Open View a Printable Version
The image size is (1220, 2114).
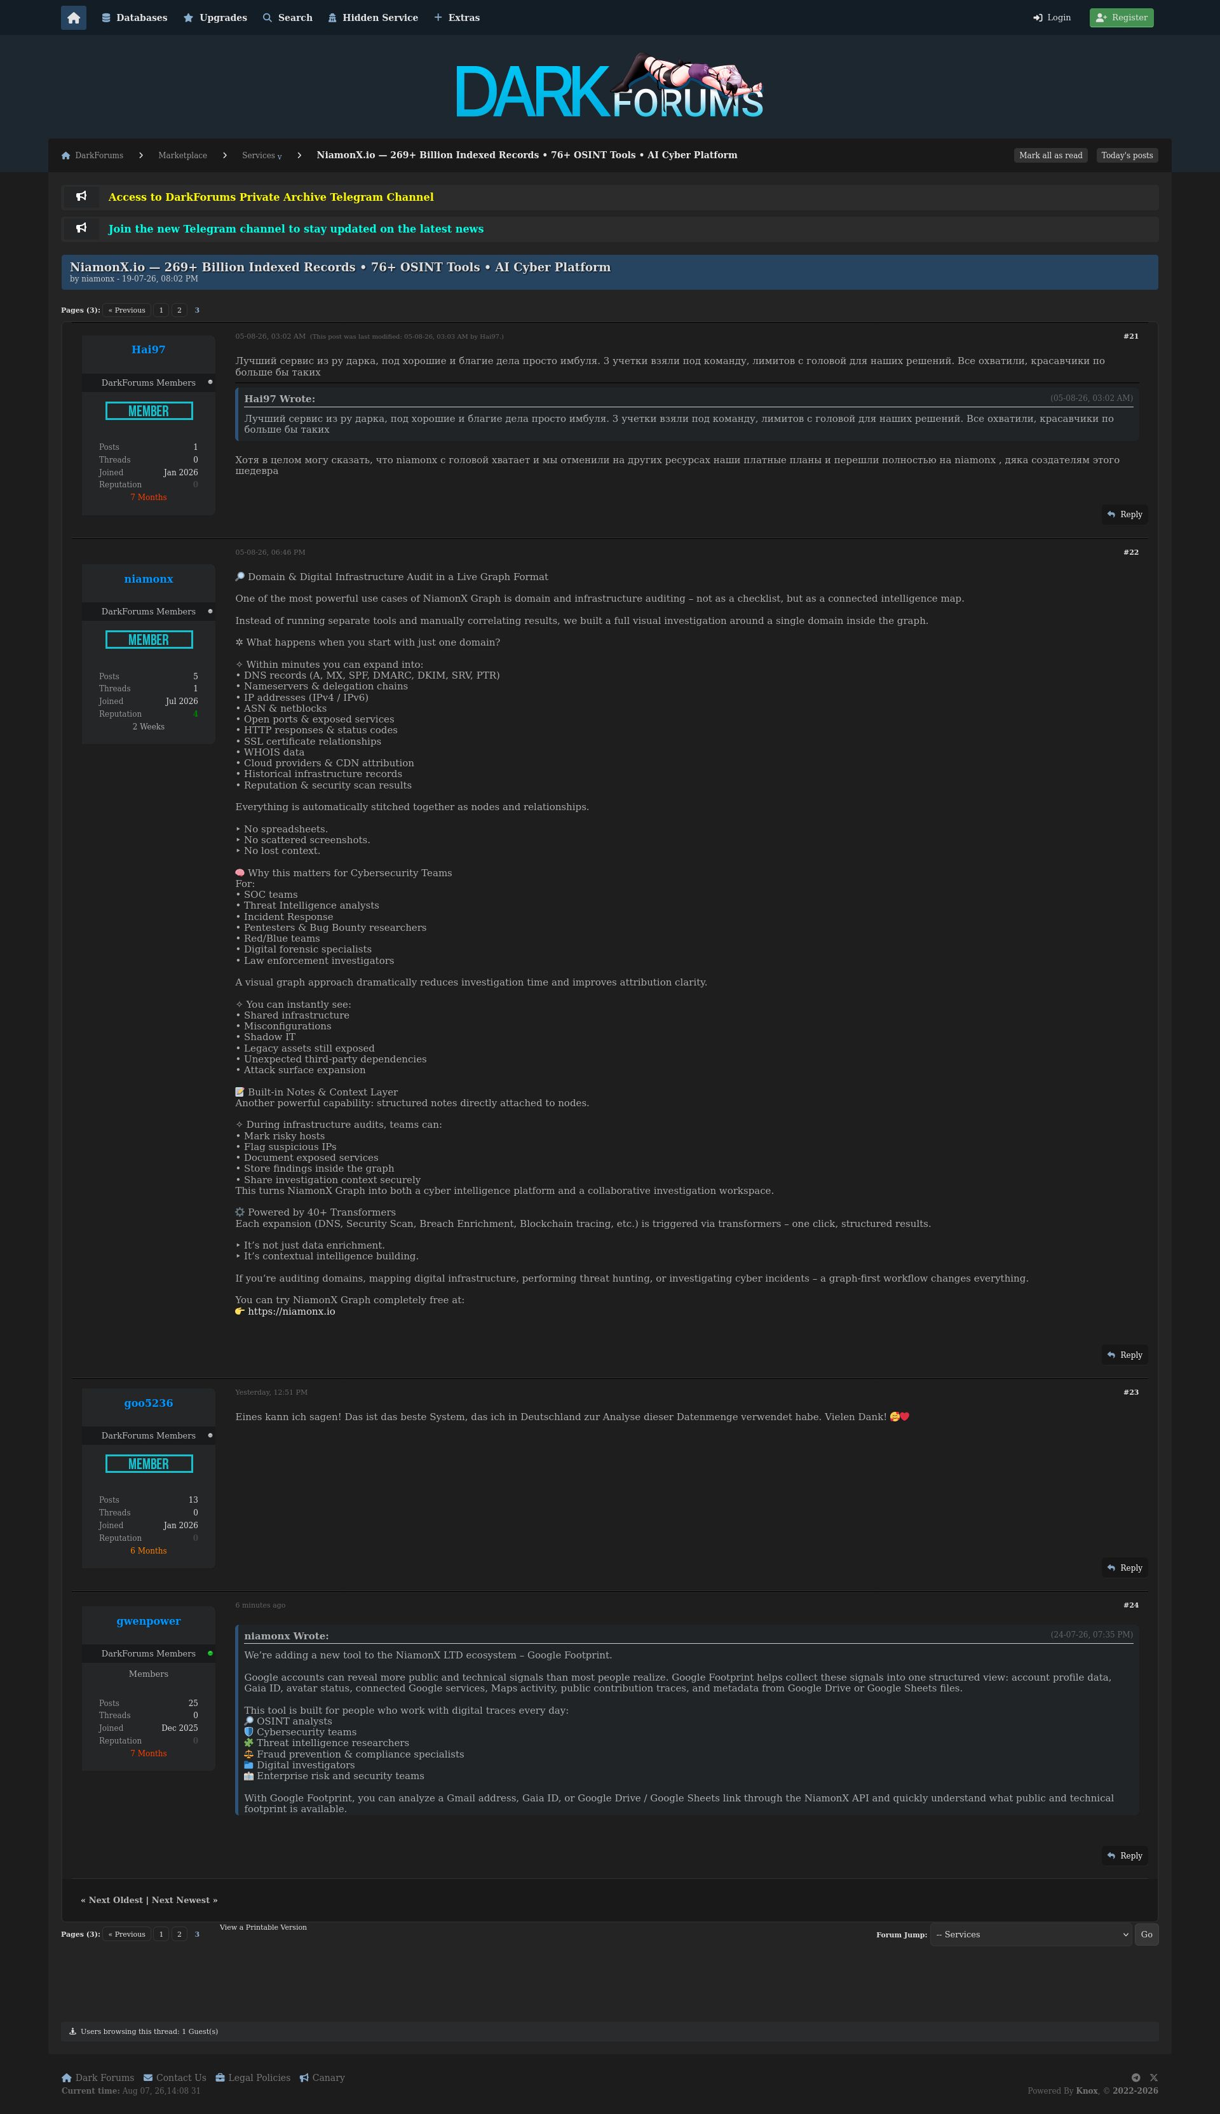(x=263, y=1927)
